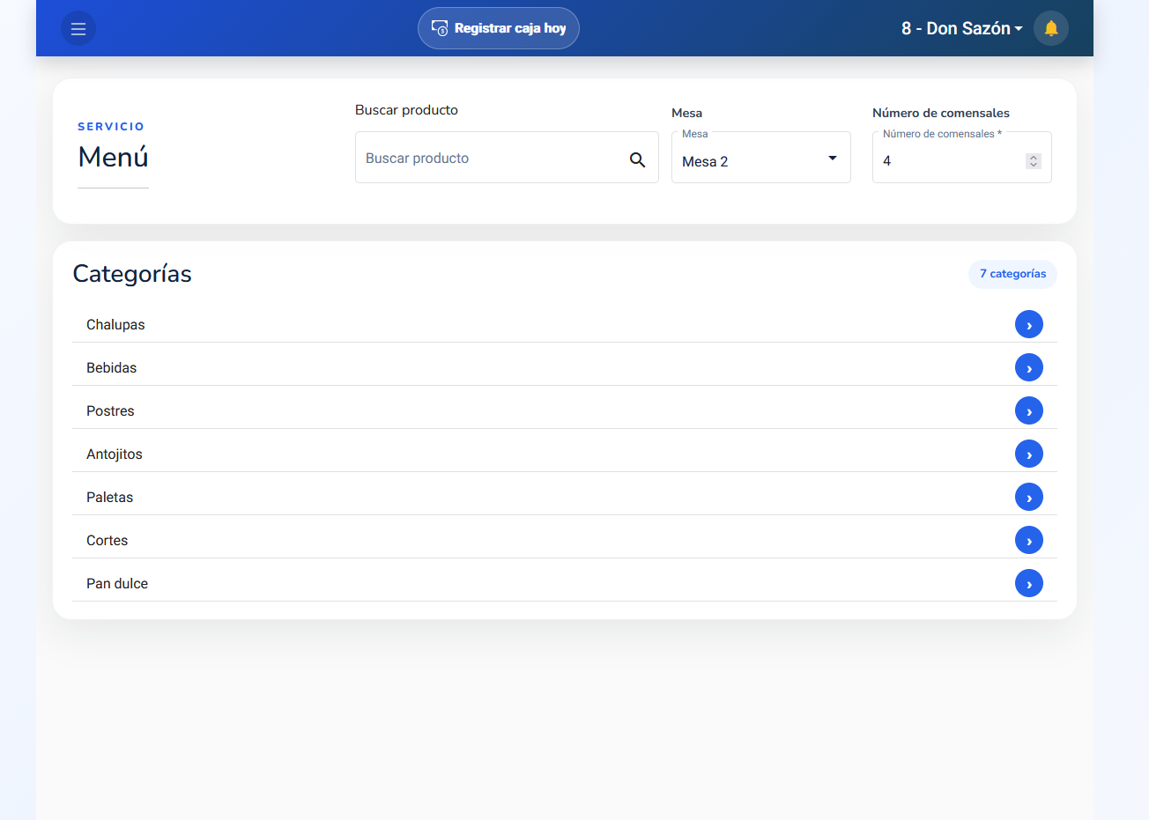
Task: Select the Chalupas category row
Action: tap(565, 324)
